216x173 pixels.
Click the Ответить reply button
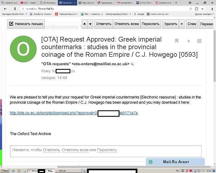tap(103, 24)
